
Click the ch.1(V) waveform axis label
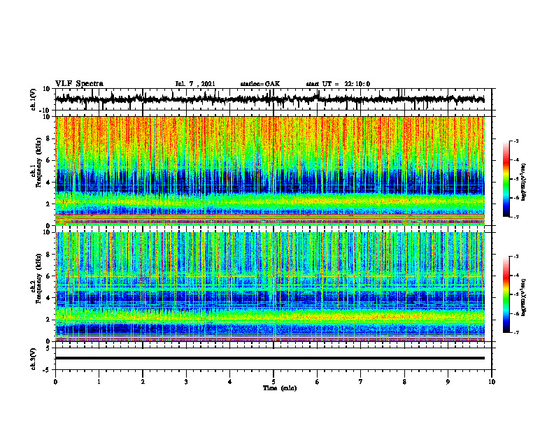click(x=34, y=99)
